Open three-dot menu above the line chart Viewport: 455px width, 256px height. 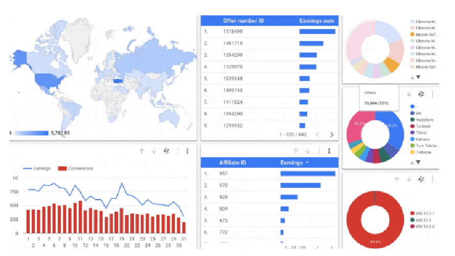tap(188, 151)
